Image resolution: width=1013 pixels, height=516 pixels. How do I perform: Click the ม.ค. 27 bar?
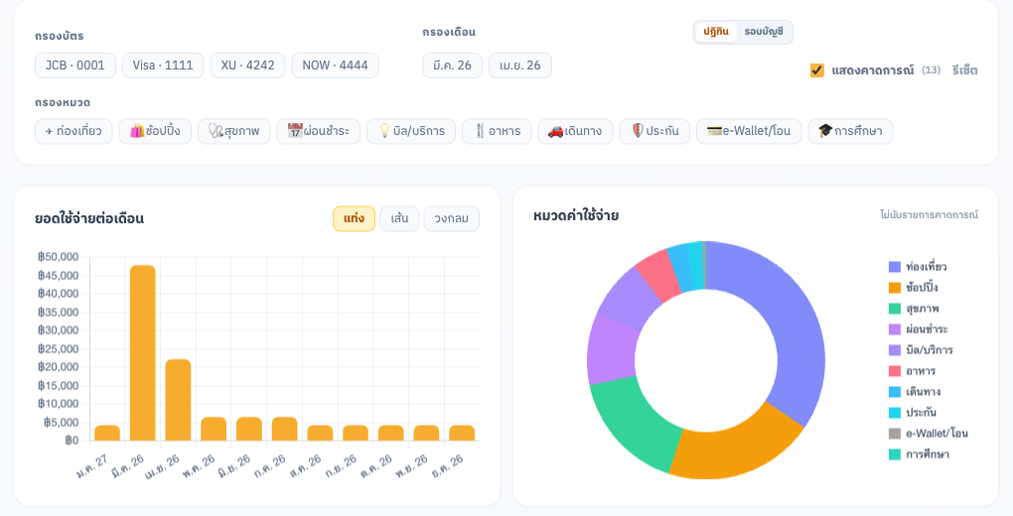107,433
